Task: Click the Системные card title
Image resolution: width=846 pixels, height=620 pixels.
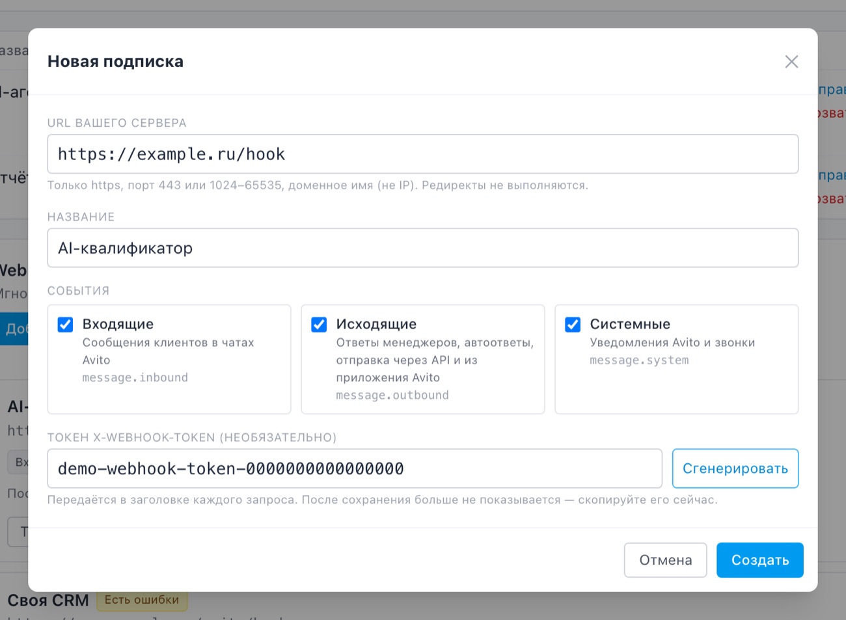Action: click(x=630, y=324)
